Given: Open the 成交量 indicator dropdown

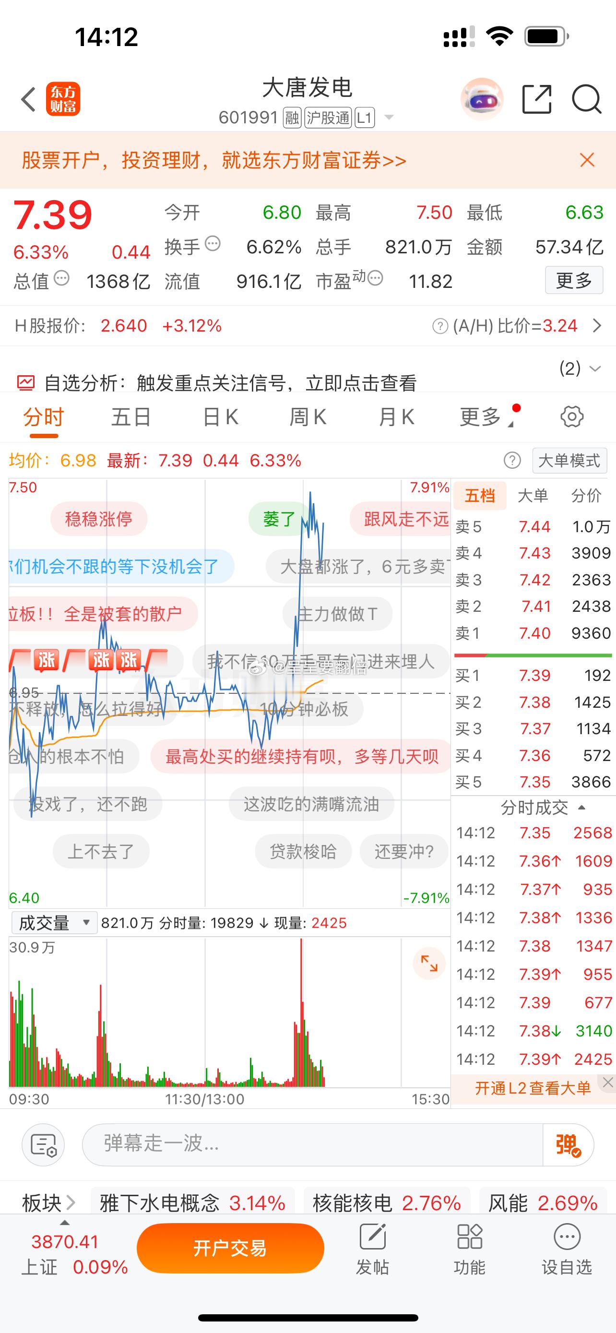Looking at the screenshot, I should click(x=54, y=923).
